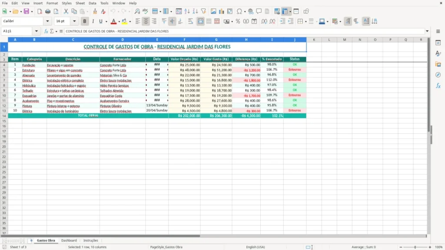This screenshot has height=250, width=445.
Task: Toggle Align Left
Action: 138,21
